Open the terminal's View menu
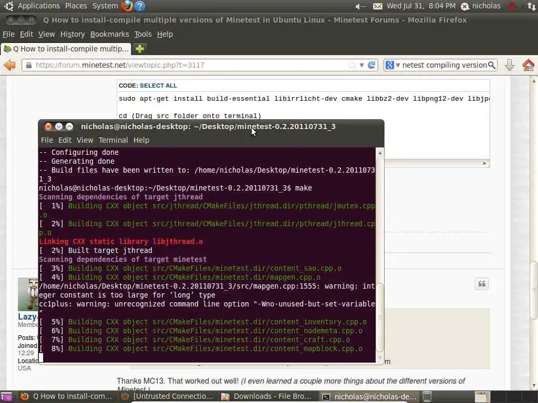The image size is (538, 403). tap(85, 140)
